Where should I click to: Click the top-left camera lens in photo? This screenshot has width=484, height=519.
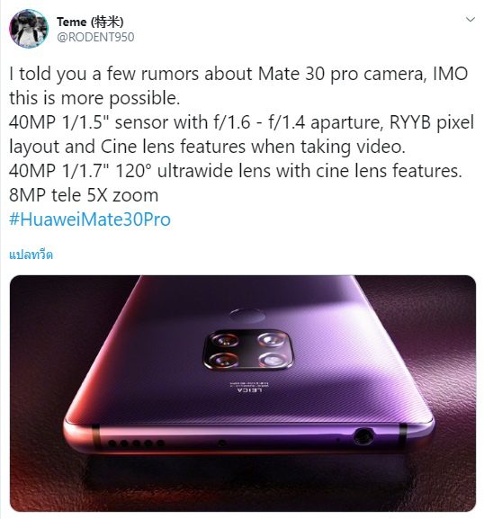click(x=225, y=340)
